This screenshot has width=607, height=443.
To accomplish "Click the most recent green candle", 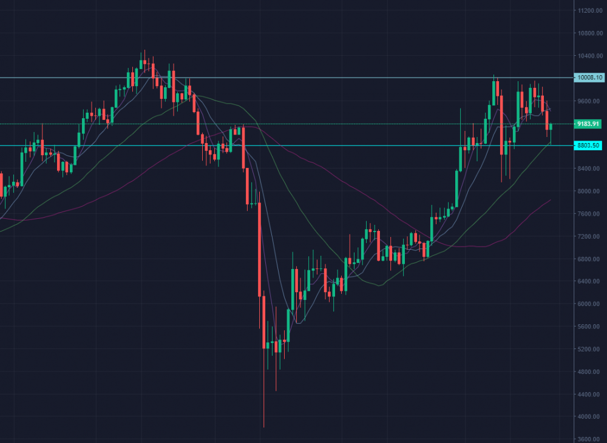I will (551, 126).
